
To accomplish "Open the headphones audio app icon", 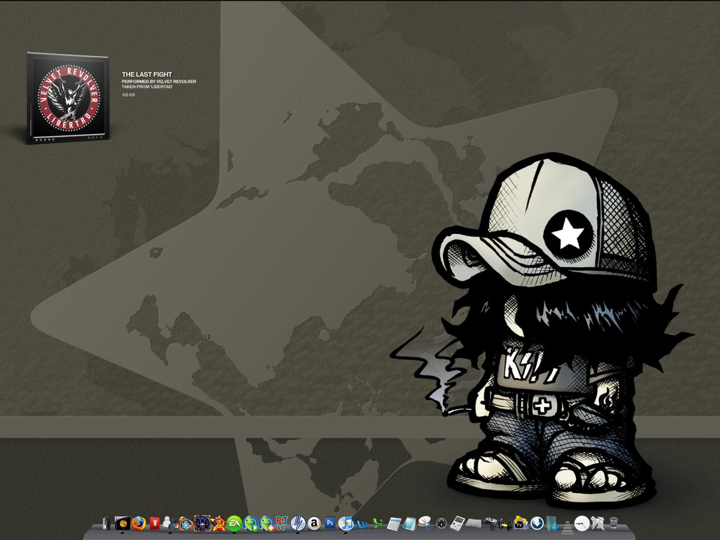I will click(x=506, y=524).
